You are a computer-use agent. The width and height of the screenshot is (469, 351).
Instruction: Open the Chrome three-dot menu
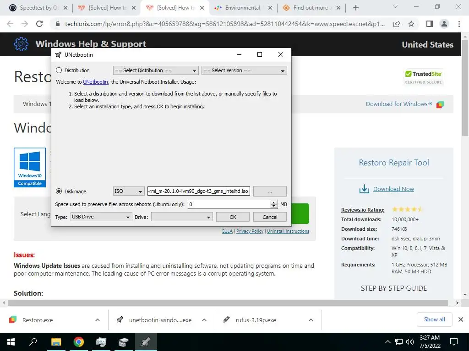click(459, 24)
